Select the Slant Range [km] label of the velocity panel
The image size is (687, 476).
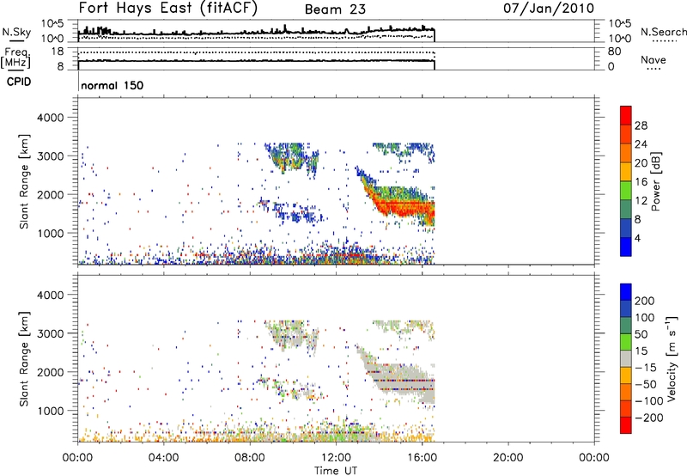point(24,359)
